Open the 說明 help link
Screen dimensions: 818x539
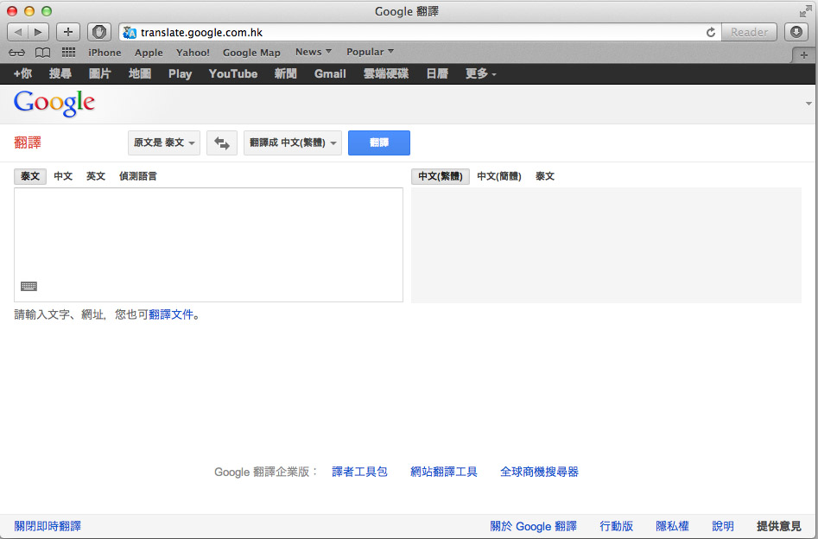[x=723, y=526]
